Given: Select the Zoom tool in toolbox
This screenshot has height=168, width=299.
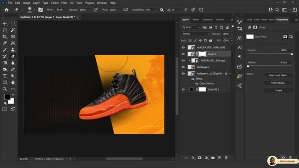Looking at the screenshot, I should point(5,89).
